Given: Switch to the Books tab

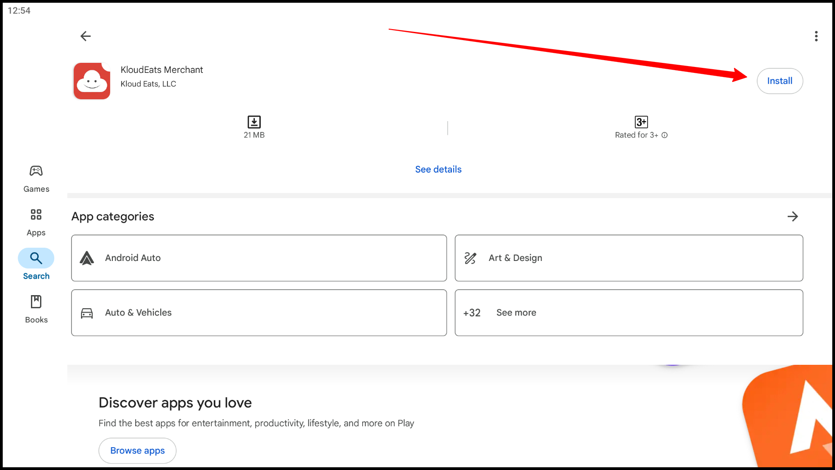Looking at the screenshot, I should coord(36,310).
